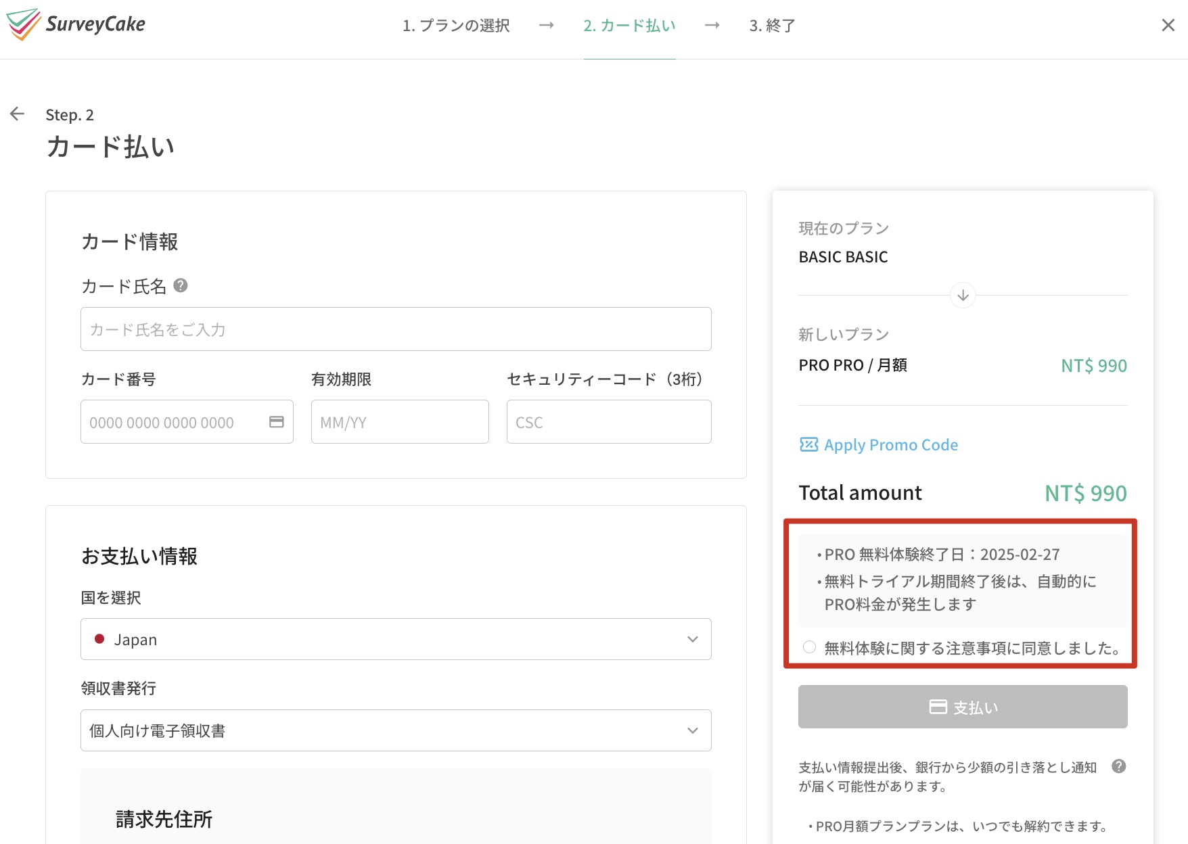
Task: Click the お支払い情報 section heading
Action: (139, 556)
